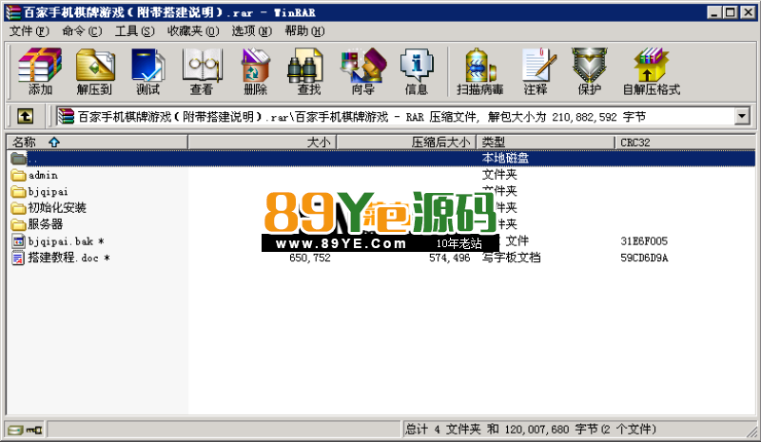Select the parent folder '..' icon
The width and height of the screenshot is (761, 442).
pyautogui.click(x=18, y=158)
